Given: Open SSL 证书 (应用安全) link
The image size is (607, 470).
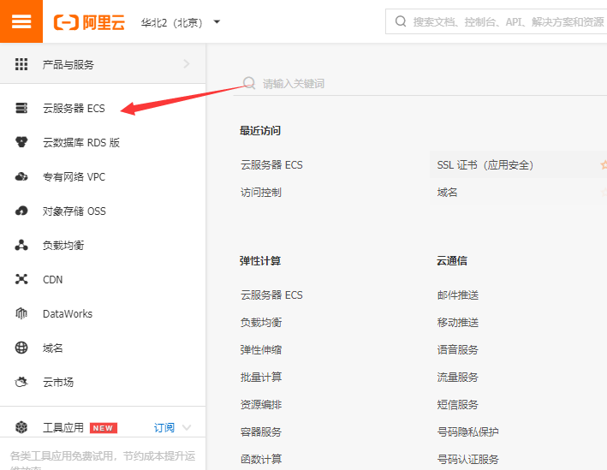Looking at the screenshot, I should pyautogui.click(x=485, y=165).
